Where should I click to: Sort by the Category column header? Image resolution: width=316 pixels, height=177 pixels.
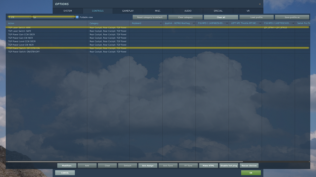pyautogui.click(x=108, y=23)
